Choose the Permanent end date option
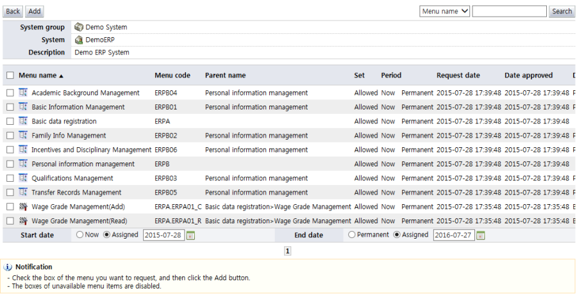This screenshot has height=295, width=577. [351, 235]
